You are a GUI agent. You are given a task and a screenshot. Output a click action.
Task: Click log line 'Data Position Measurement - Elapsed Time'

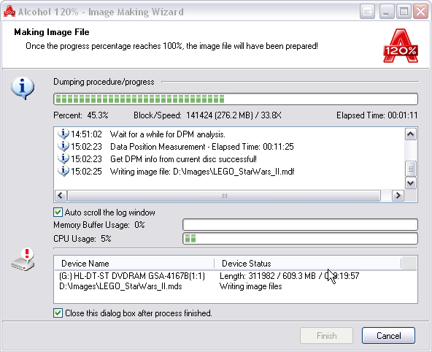(202, 146)
